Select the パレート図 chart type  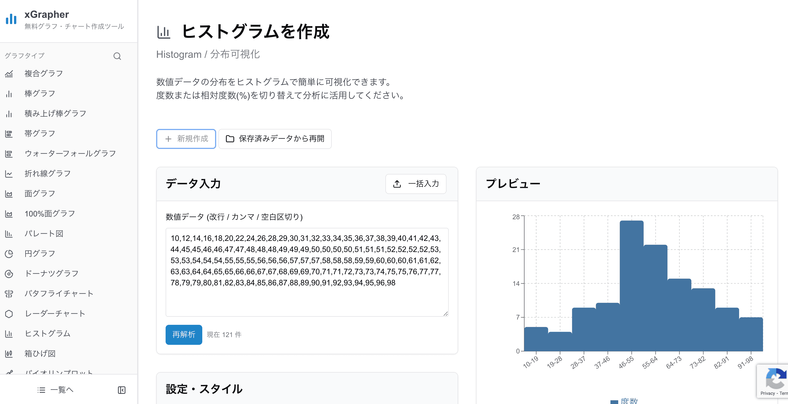click(x=43, y=233)
